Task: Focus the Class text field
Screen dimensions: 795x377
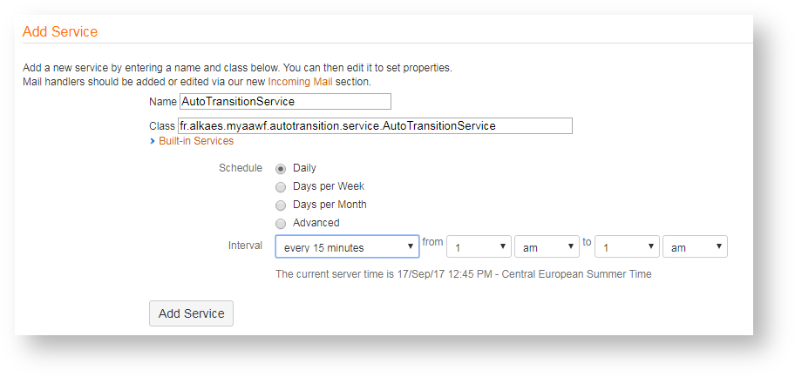Action: click(375, 126)
